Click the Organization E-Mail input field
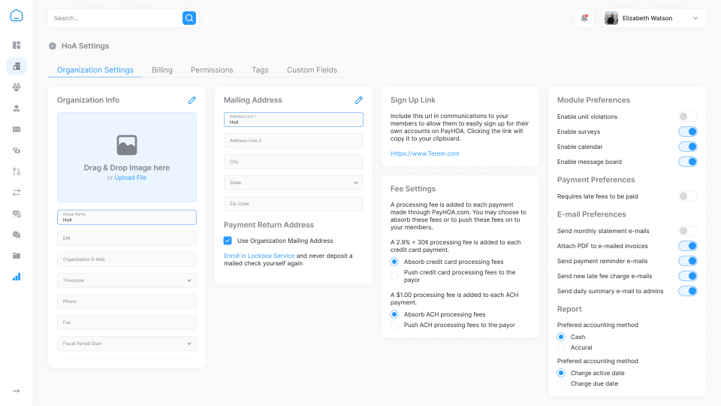 [126, 259]
